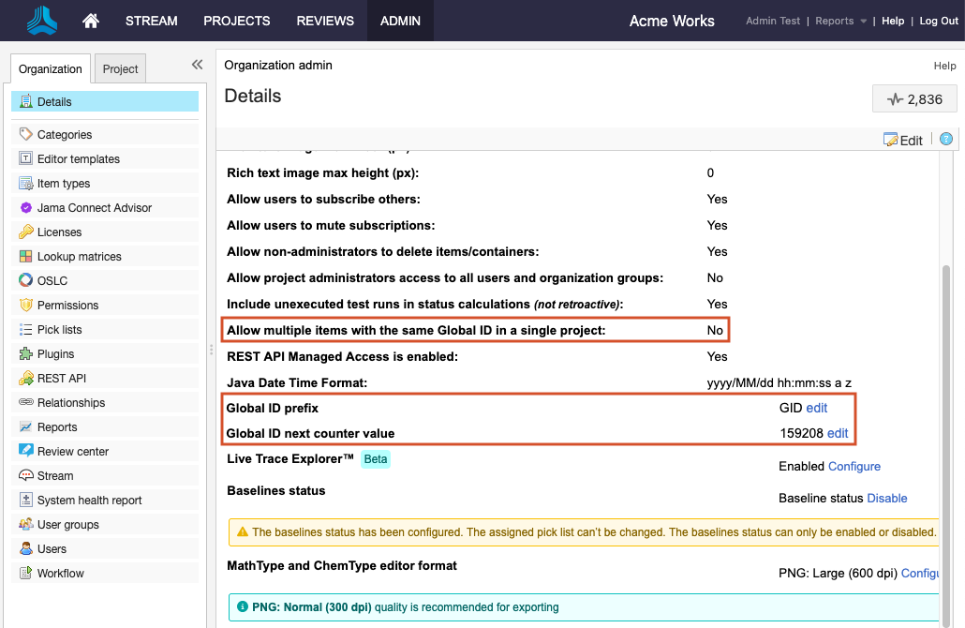Click the Edit button for Details
This screenshot has width=965, height=628.
903,141
